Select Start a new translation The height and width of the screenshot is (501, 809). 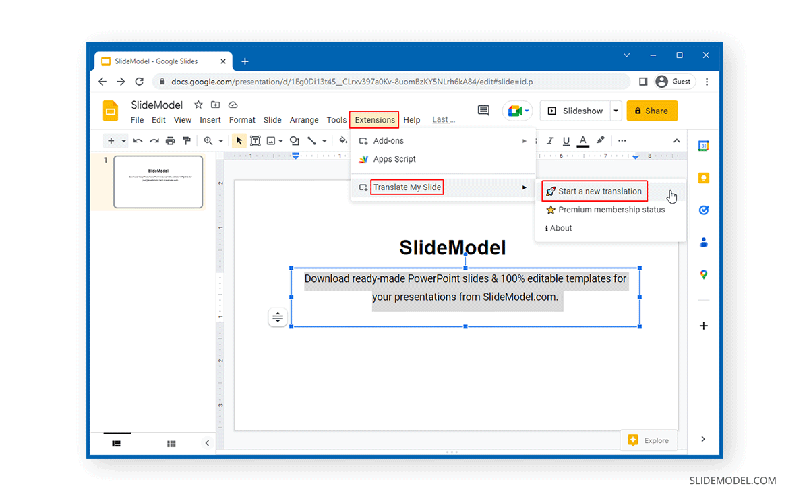594,191
